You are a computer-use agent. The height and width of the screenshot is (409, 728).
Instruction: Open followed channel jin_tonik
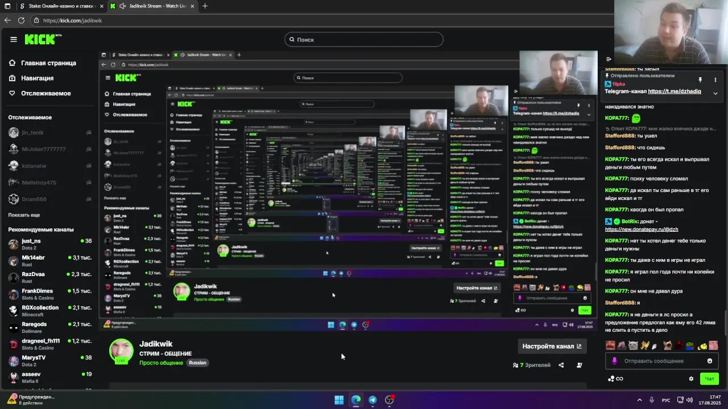tap(50, 132)
